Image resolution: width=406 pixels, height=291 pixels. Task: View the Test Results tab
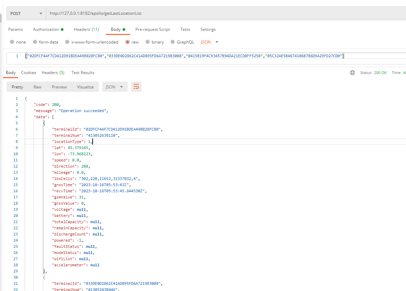[83, 73]
